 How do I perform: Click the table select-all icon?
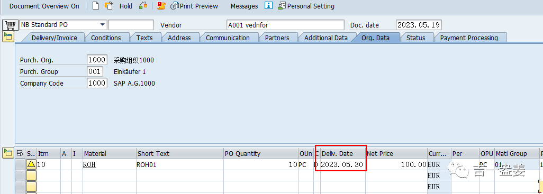20,153
